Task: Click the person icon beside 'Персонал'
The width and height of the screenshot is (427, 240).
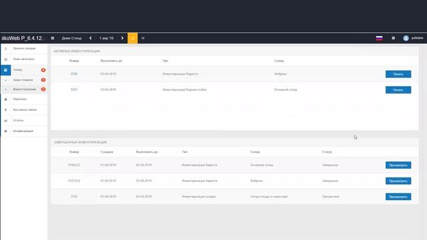Action: 5,99
